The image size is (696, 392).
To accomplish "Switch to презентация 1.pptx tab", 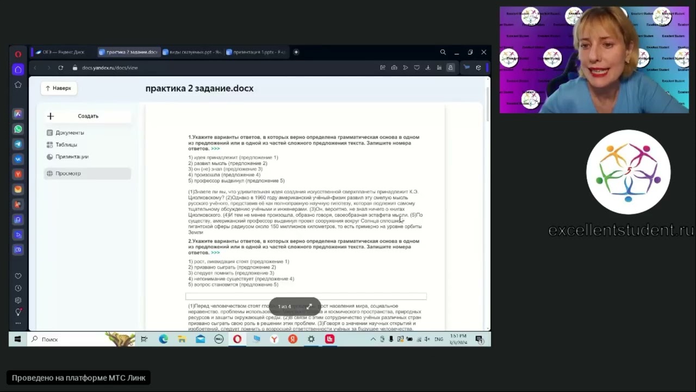I will (256, 52).
